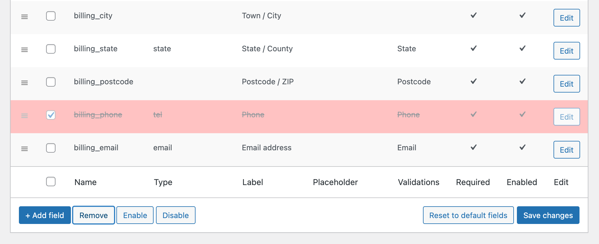Viewport: 599px width, 244px height.
Task: Edit the billing_email field
Action: pyautogui.click(x=566, y=150)
